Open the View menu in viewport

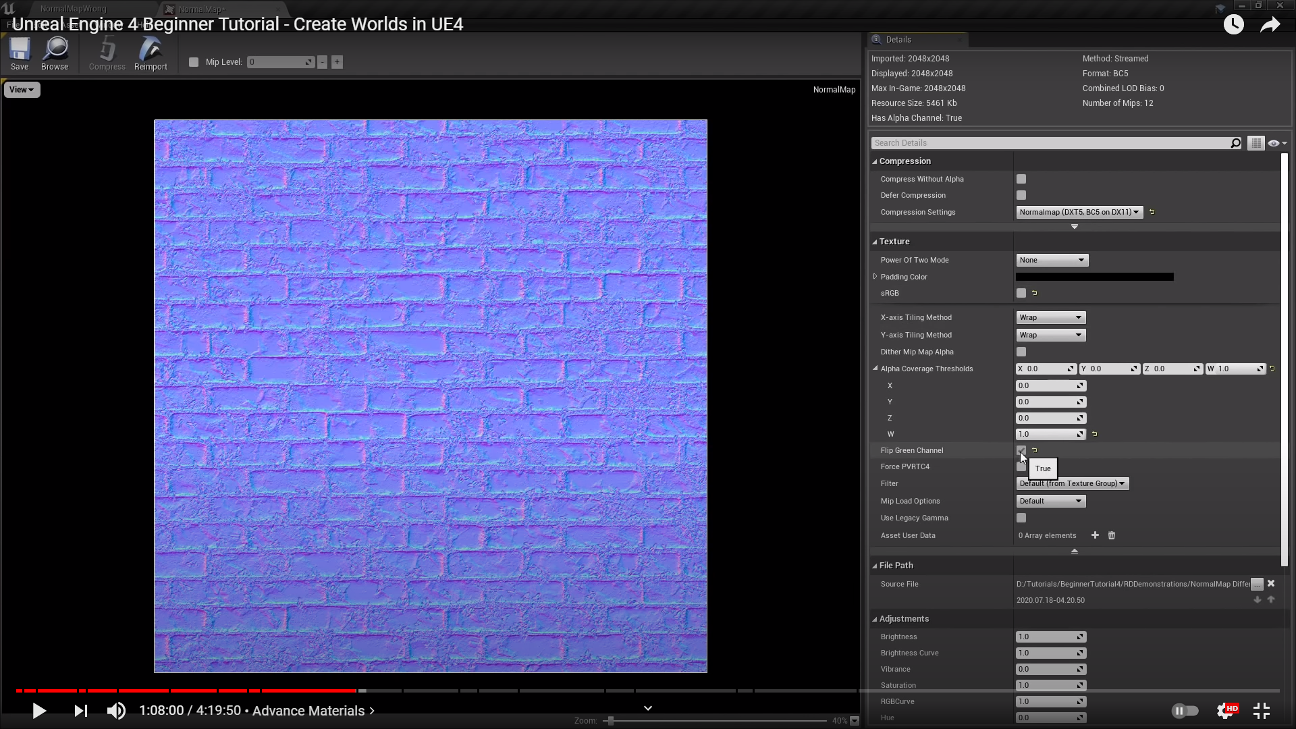pyautogui.click(x=22, y=90)
